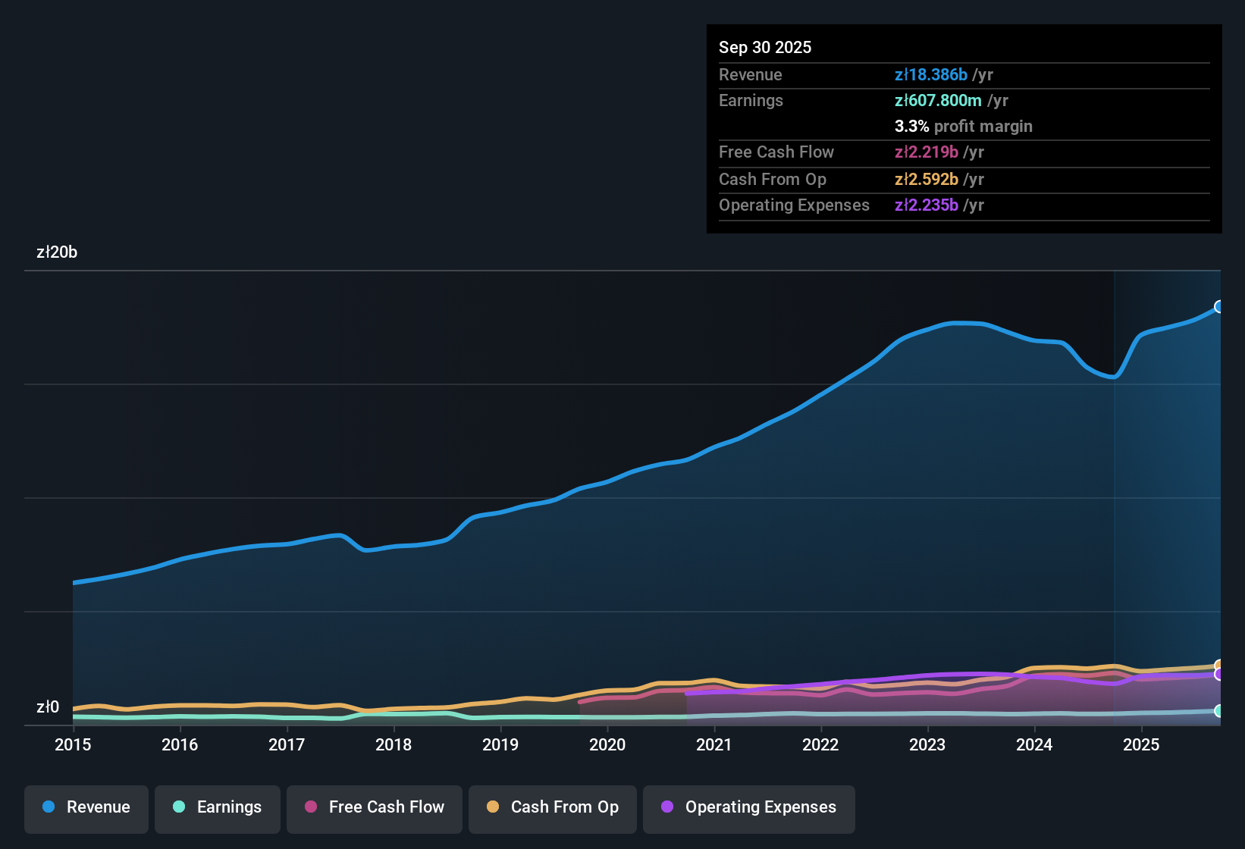Toggle the Earnings legend item
This screenshot has width=1245, height=849.
pyautogui.click(x=217, y=807)
